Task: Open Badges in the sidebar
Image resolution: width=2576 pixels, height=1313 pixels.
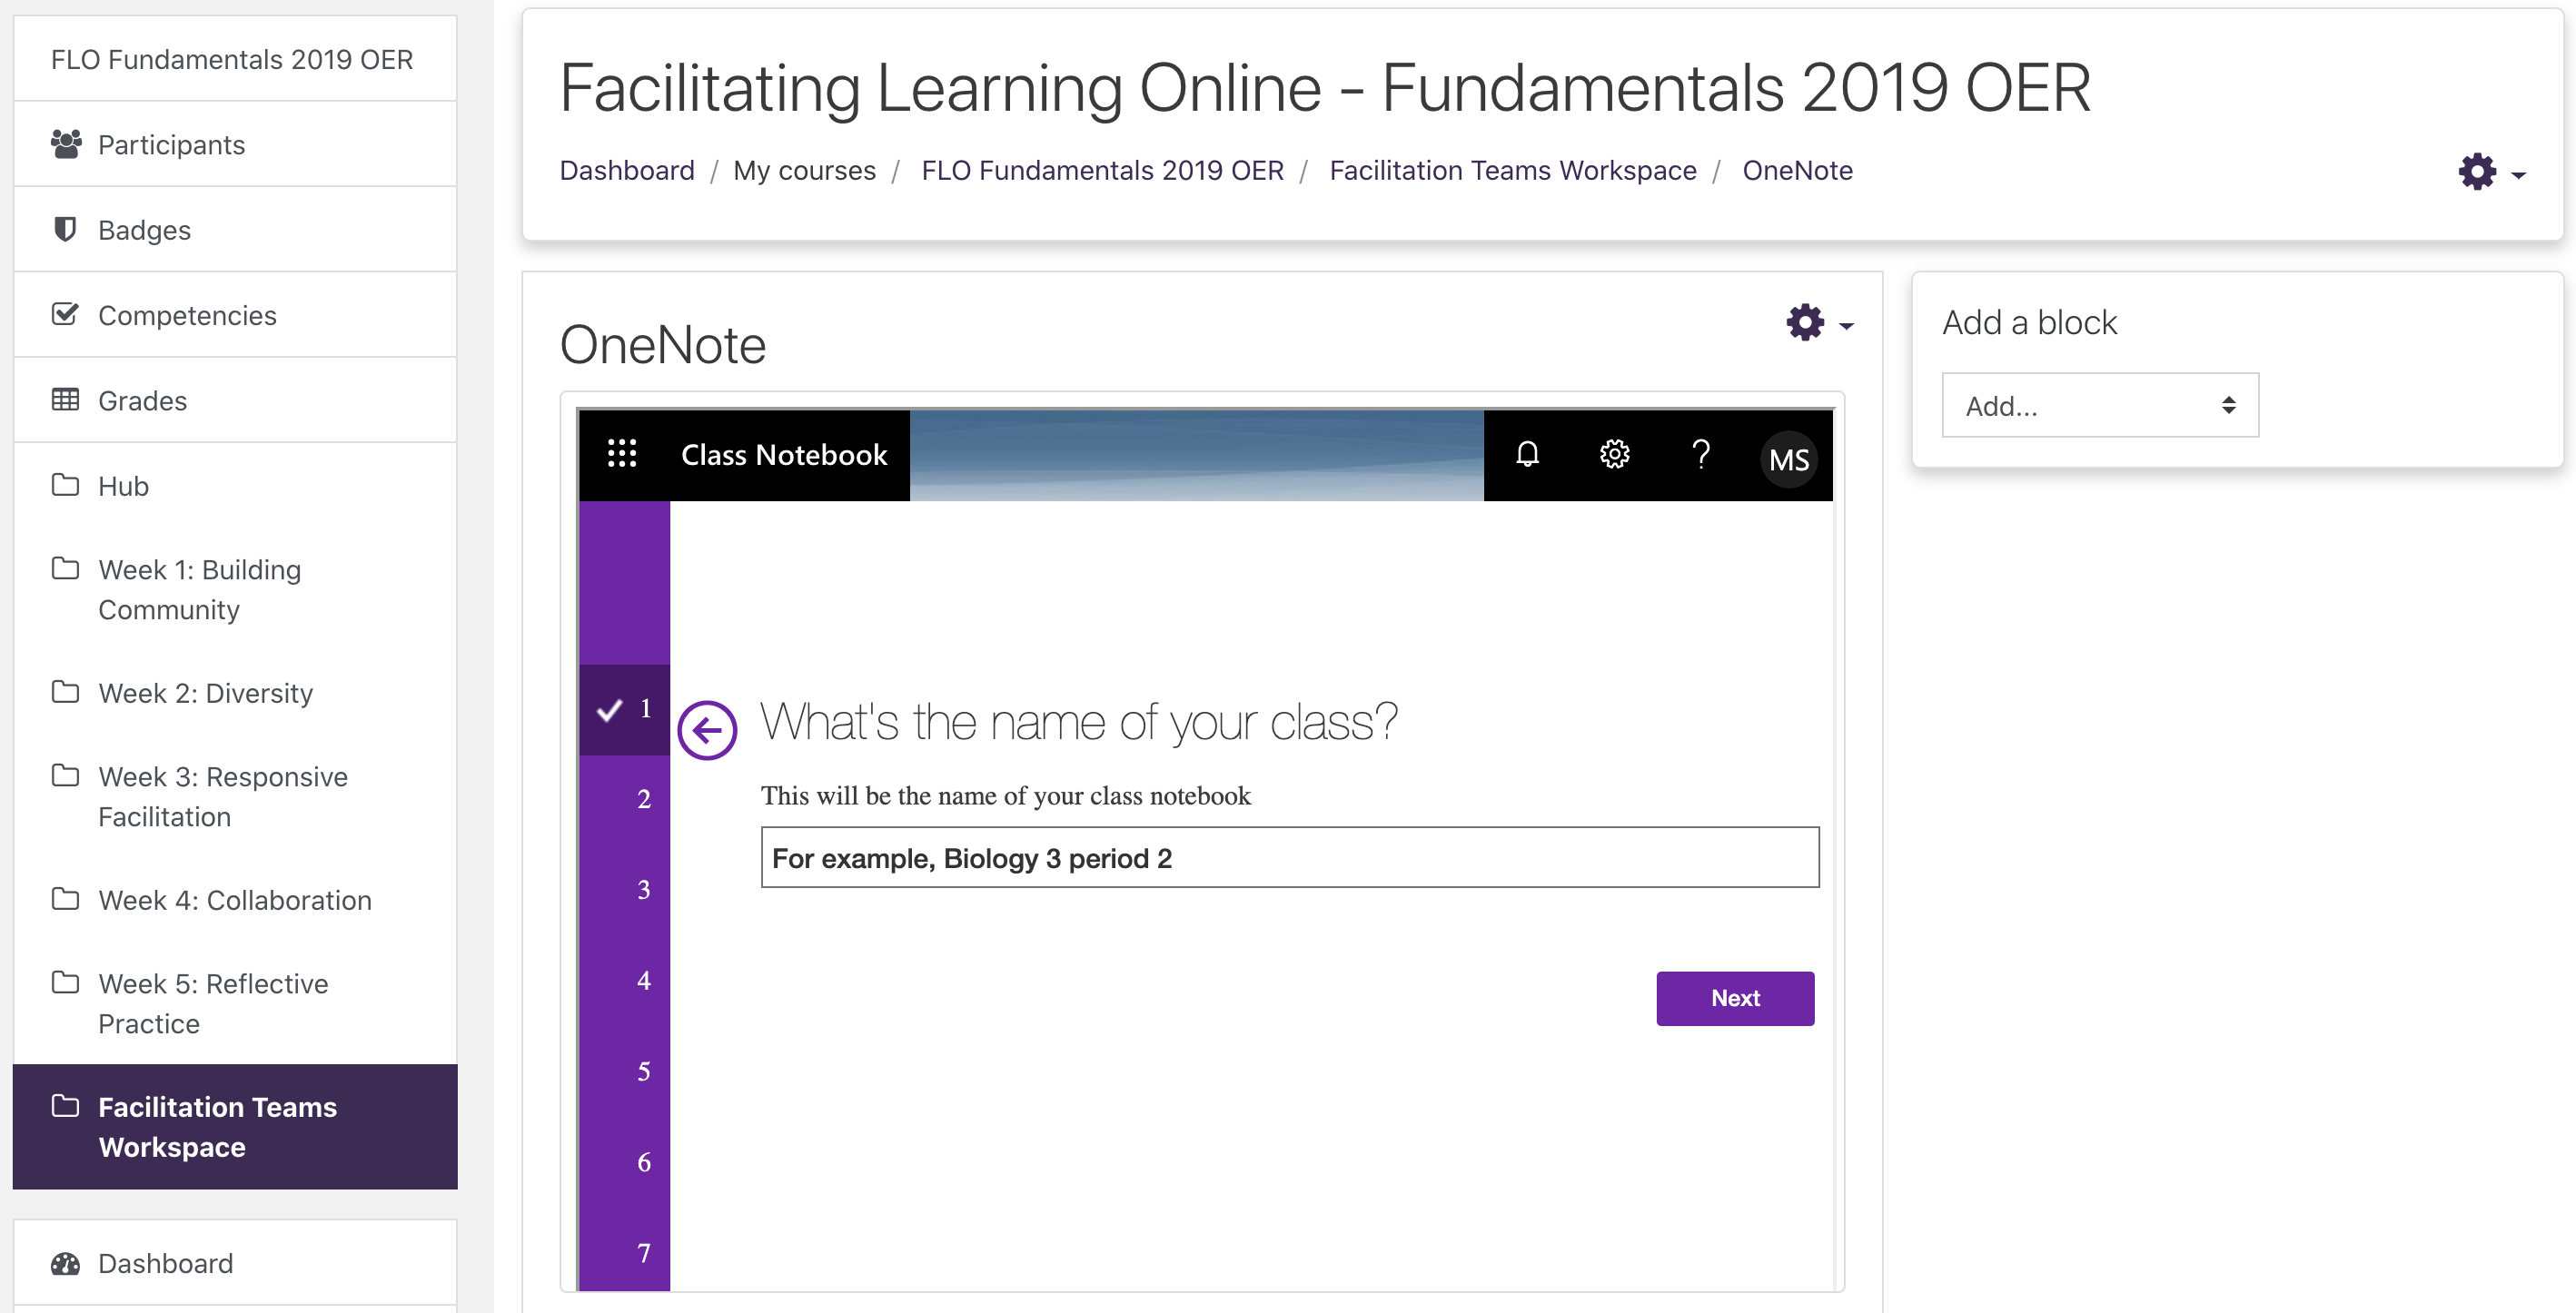Action: (x=144, y=230)
